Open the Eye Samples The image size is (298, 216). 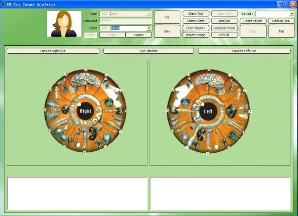[x=149, y=51]
